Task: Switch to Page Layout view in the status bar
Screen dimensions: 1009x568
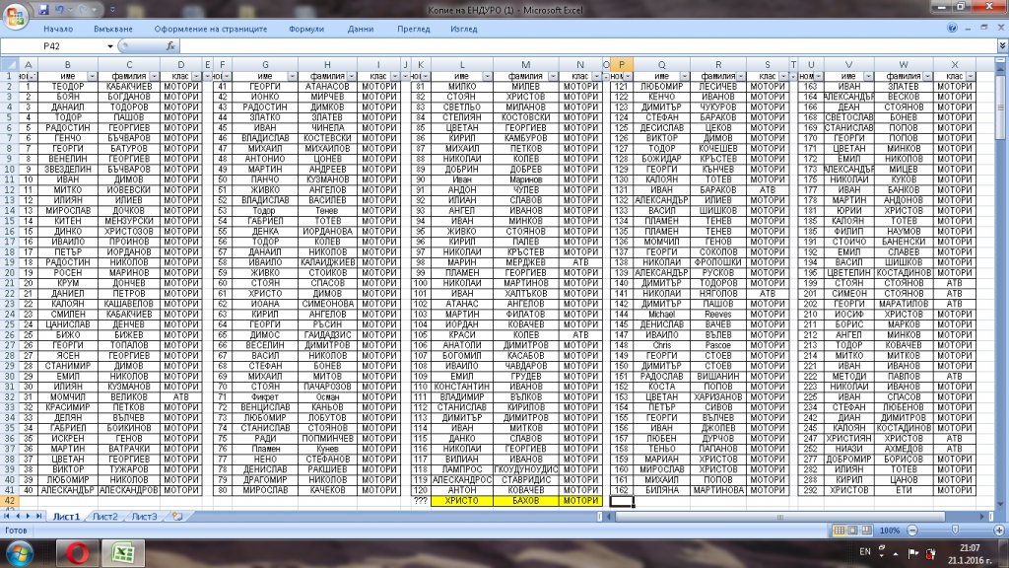Action: point(852,530)
